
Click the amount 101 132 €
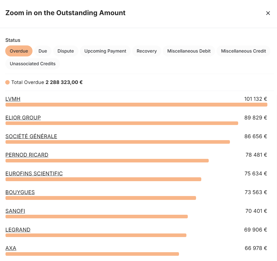click(x=256, y=99)
